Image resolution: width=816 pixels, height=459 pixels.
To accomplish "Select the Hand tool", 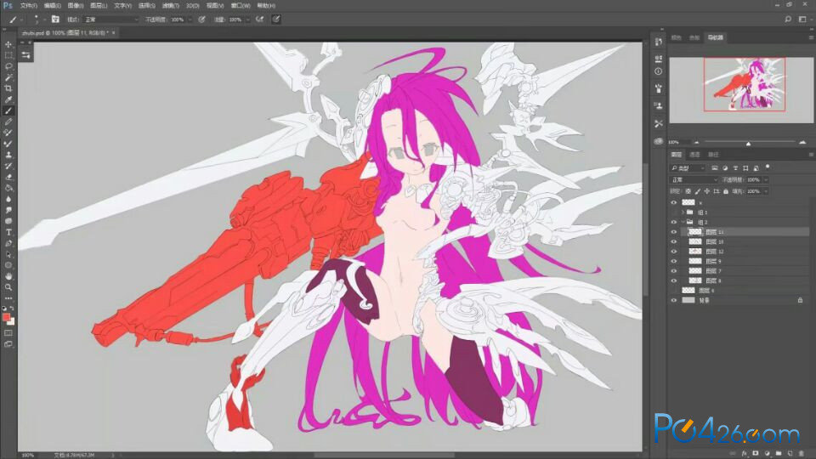I will pos(8,276).
